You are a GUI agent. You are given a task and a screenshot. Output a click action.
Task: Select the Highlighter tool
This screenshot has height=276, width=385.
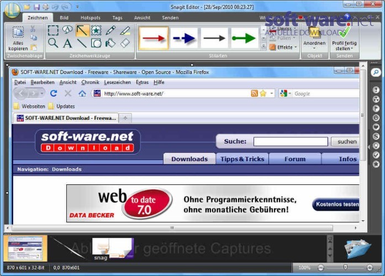pyautogui.click(x=125, y=30)
